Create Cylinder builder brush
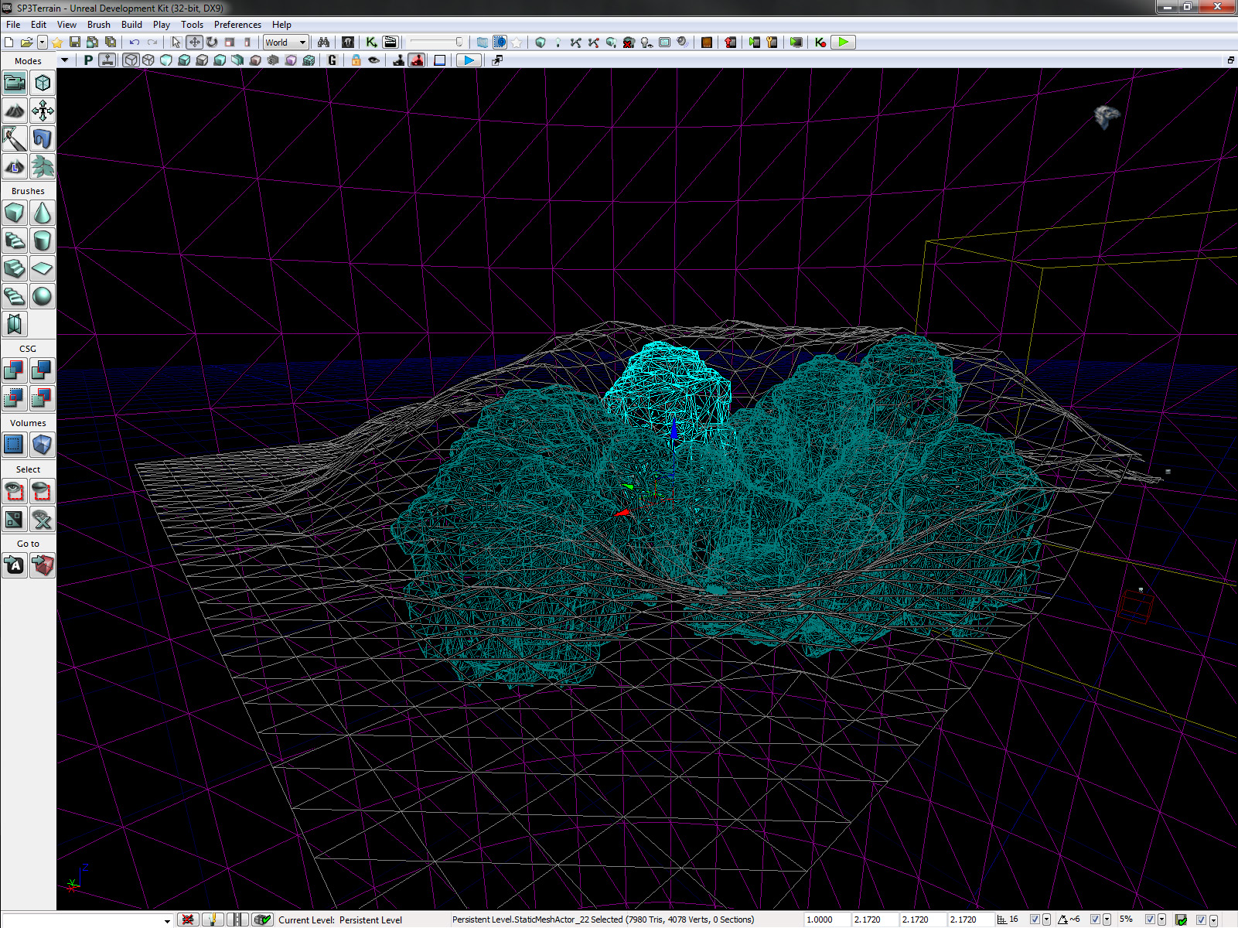Screen dimensions: 1238x928 pos(43,241)
